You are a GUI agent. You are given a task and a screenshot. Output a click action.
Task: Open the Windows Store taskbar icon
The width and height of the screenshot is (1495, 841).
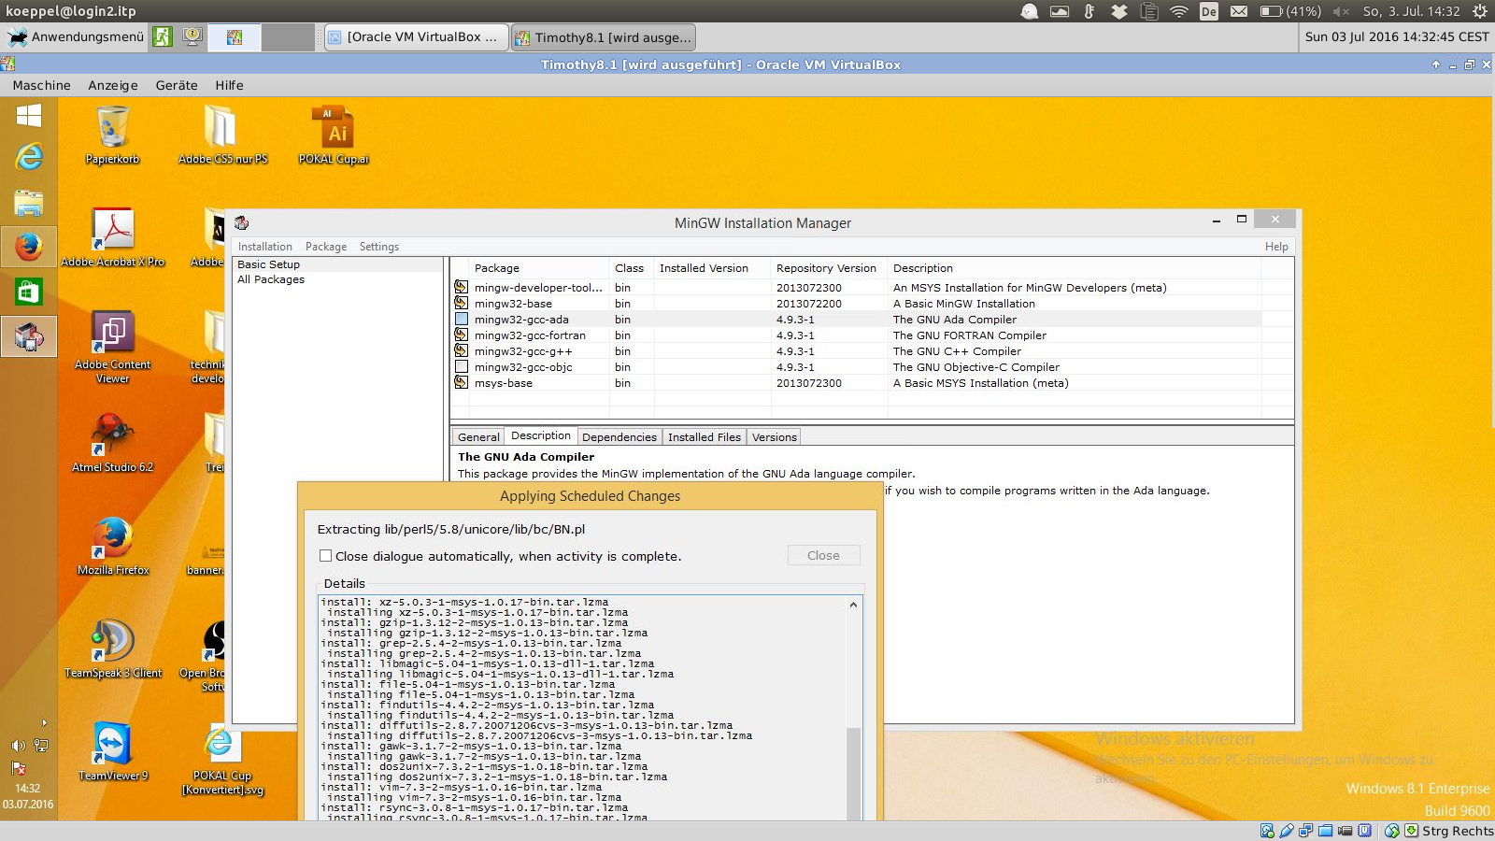tap(29, 292)
